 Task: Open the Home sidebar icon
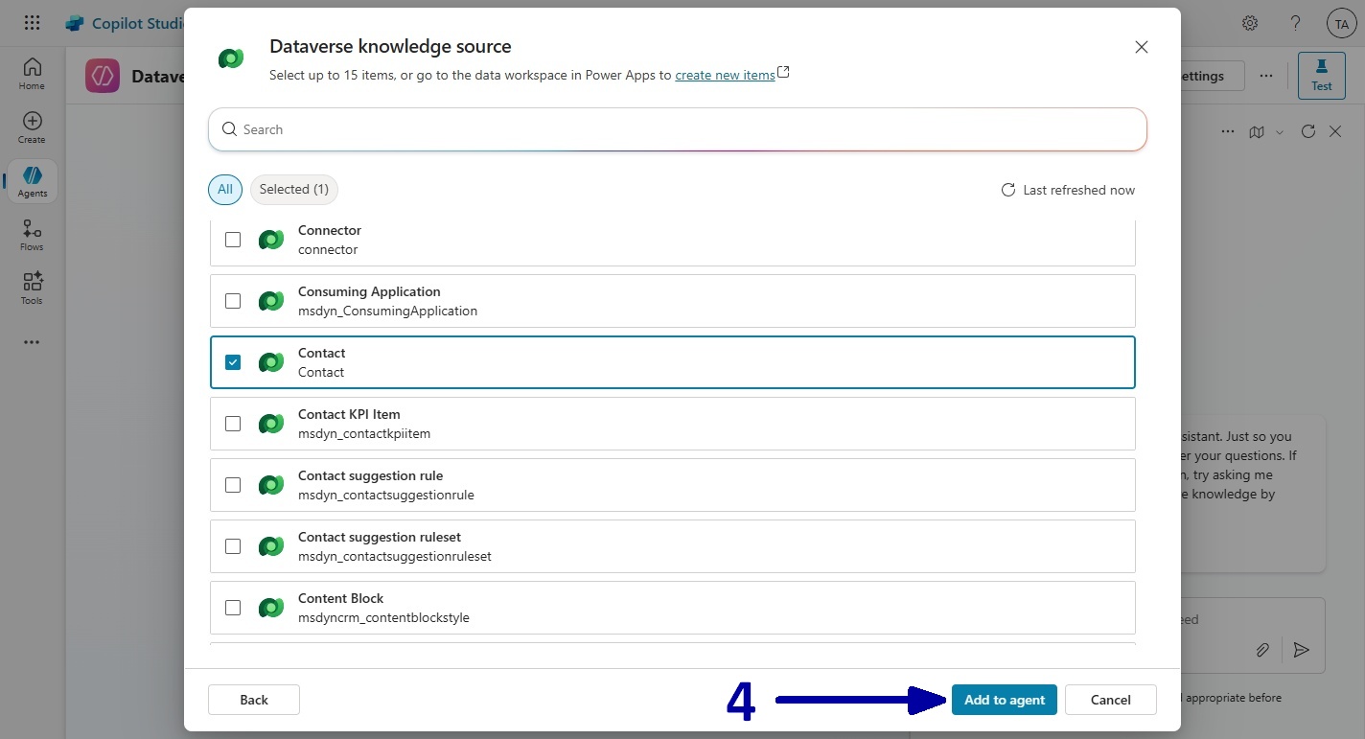tap(32, 72)
